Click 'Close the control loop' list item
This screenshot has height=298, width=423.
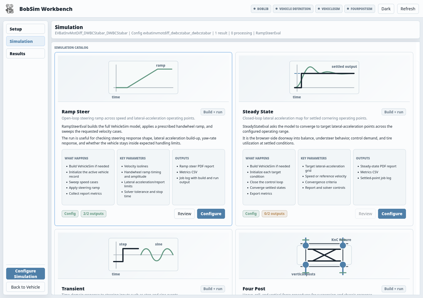point(266,182)
